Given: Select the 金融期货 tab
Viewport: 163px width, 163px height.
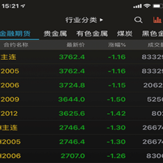Looking at the screenshot, I should (15, 34).
